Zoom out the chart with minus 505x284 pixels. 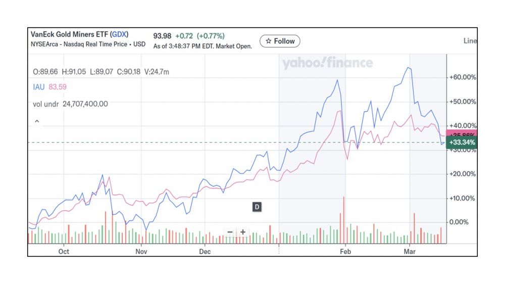pos(230,232)
